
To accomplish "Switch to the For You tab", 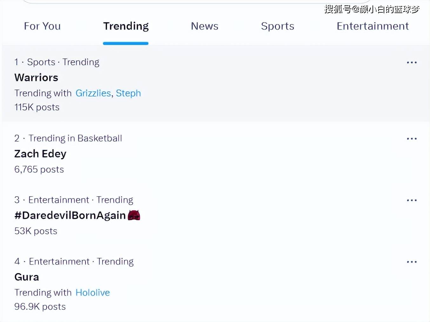I will (x=42, y=26).
